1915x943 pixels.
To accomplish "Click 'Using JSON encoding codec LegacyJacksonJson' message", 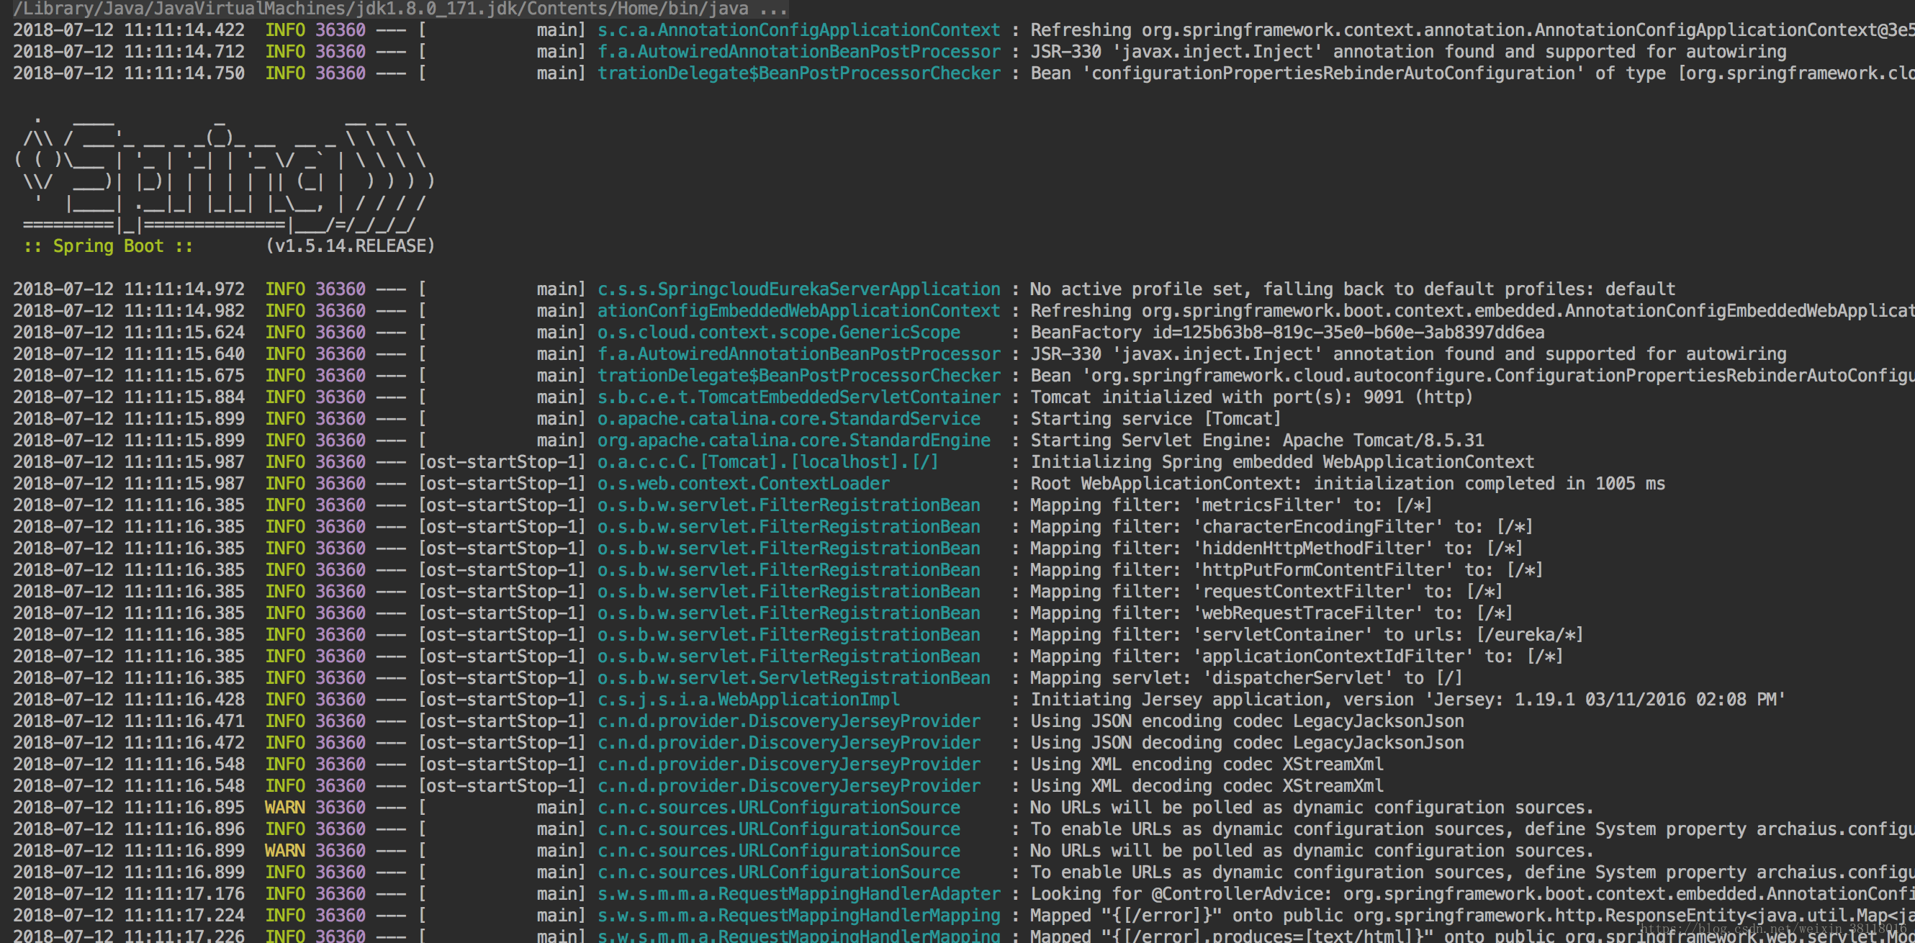I will 1247,720.
